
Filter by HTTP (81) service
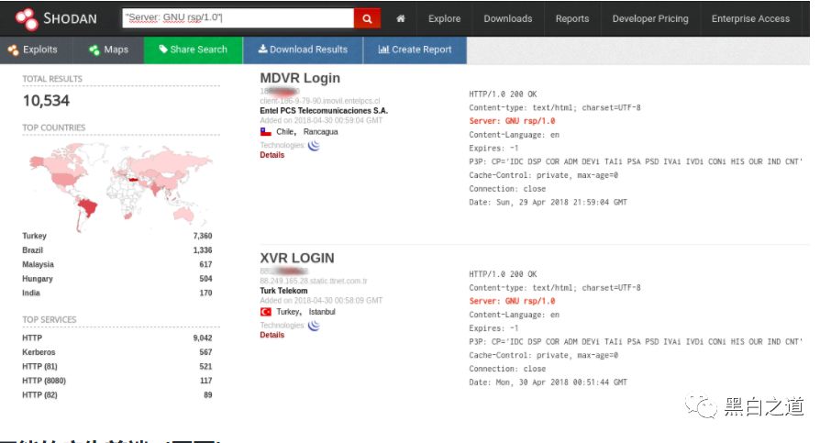click(x=39, y=367)
